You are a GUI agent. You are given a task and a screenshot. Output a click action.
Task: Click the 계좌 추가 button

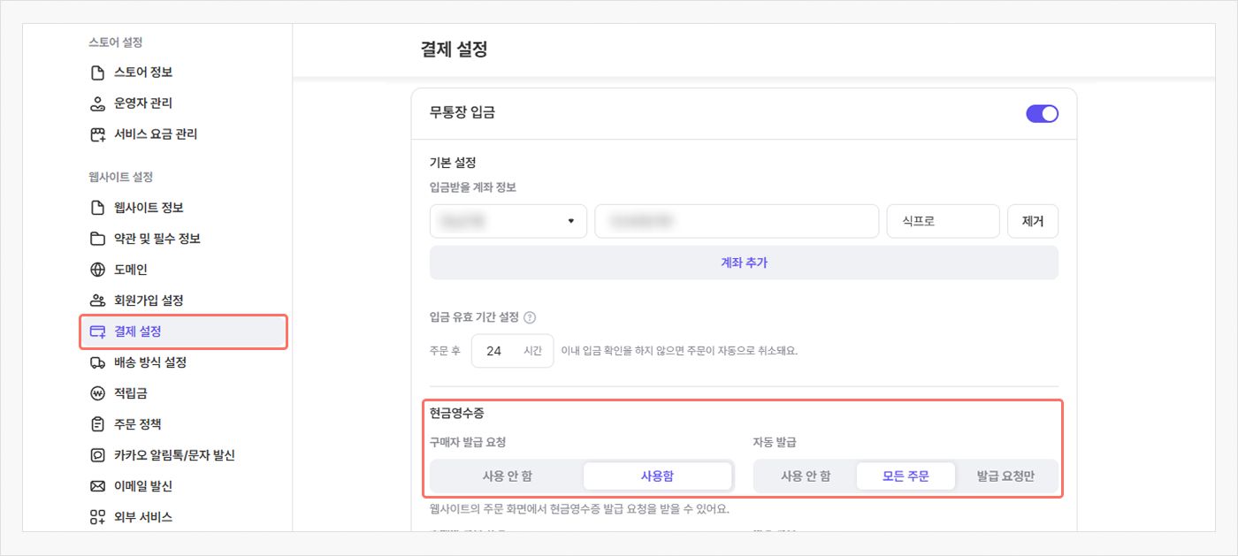[x=744, y=263]
